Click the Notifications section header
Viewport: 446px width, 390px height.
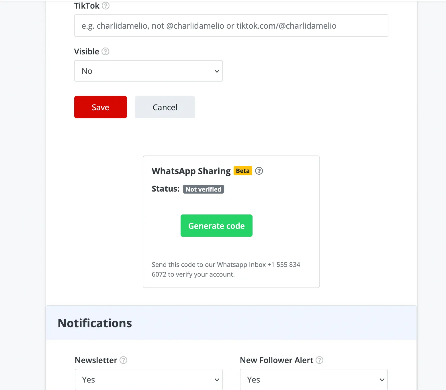(95, 323)
